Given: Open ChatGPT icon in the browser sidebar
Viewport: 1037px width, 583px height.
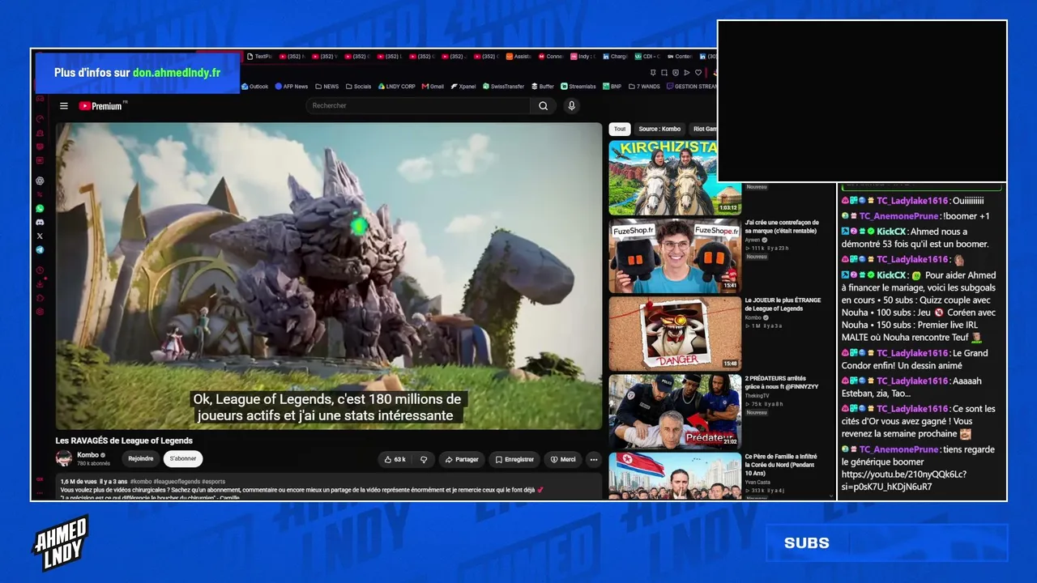Looking at the screenshot, I should tap(40, 181).
